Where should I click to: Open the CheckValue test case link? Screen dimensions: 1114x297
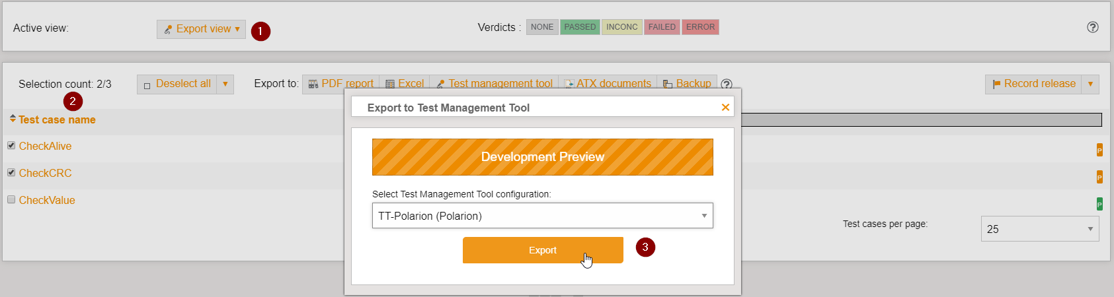pyautogui.click(x=47, y=200)
